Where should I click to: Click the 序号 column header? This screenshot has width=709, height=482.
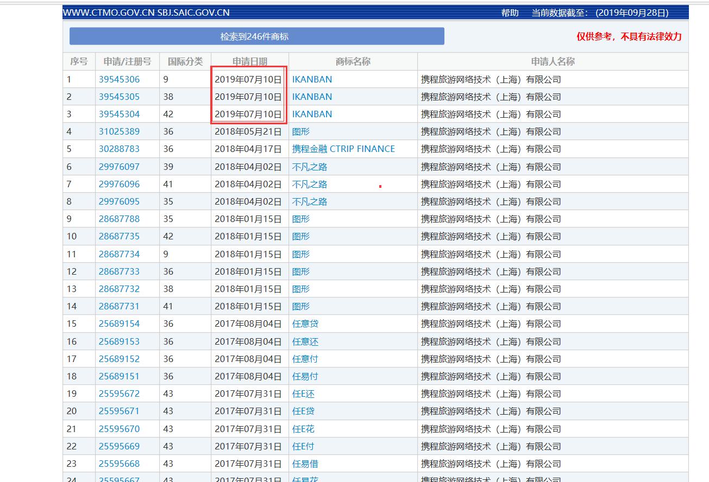(79, 61)
